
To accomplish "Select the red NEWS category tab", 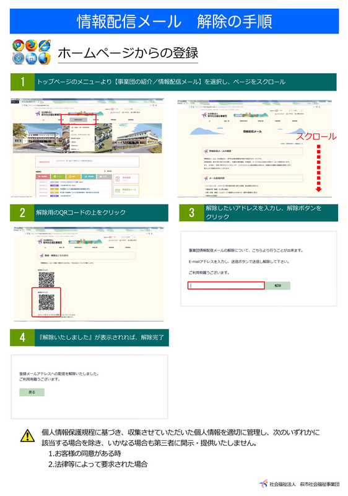I will tap(43, 177).
